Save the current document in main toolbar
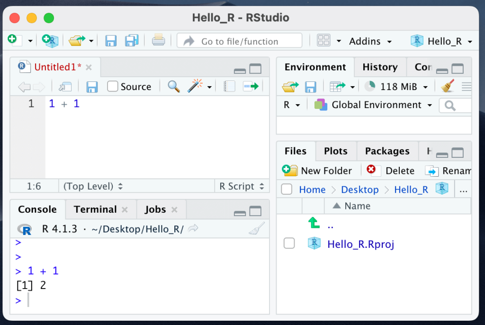 click(111, 41)
